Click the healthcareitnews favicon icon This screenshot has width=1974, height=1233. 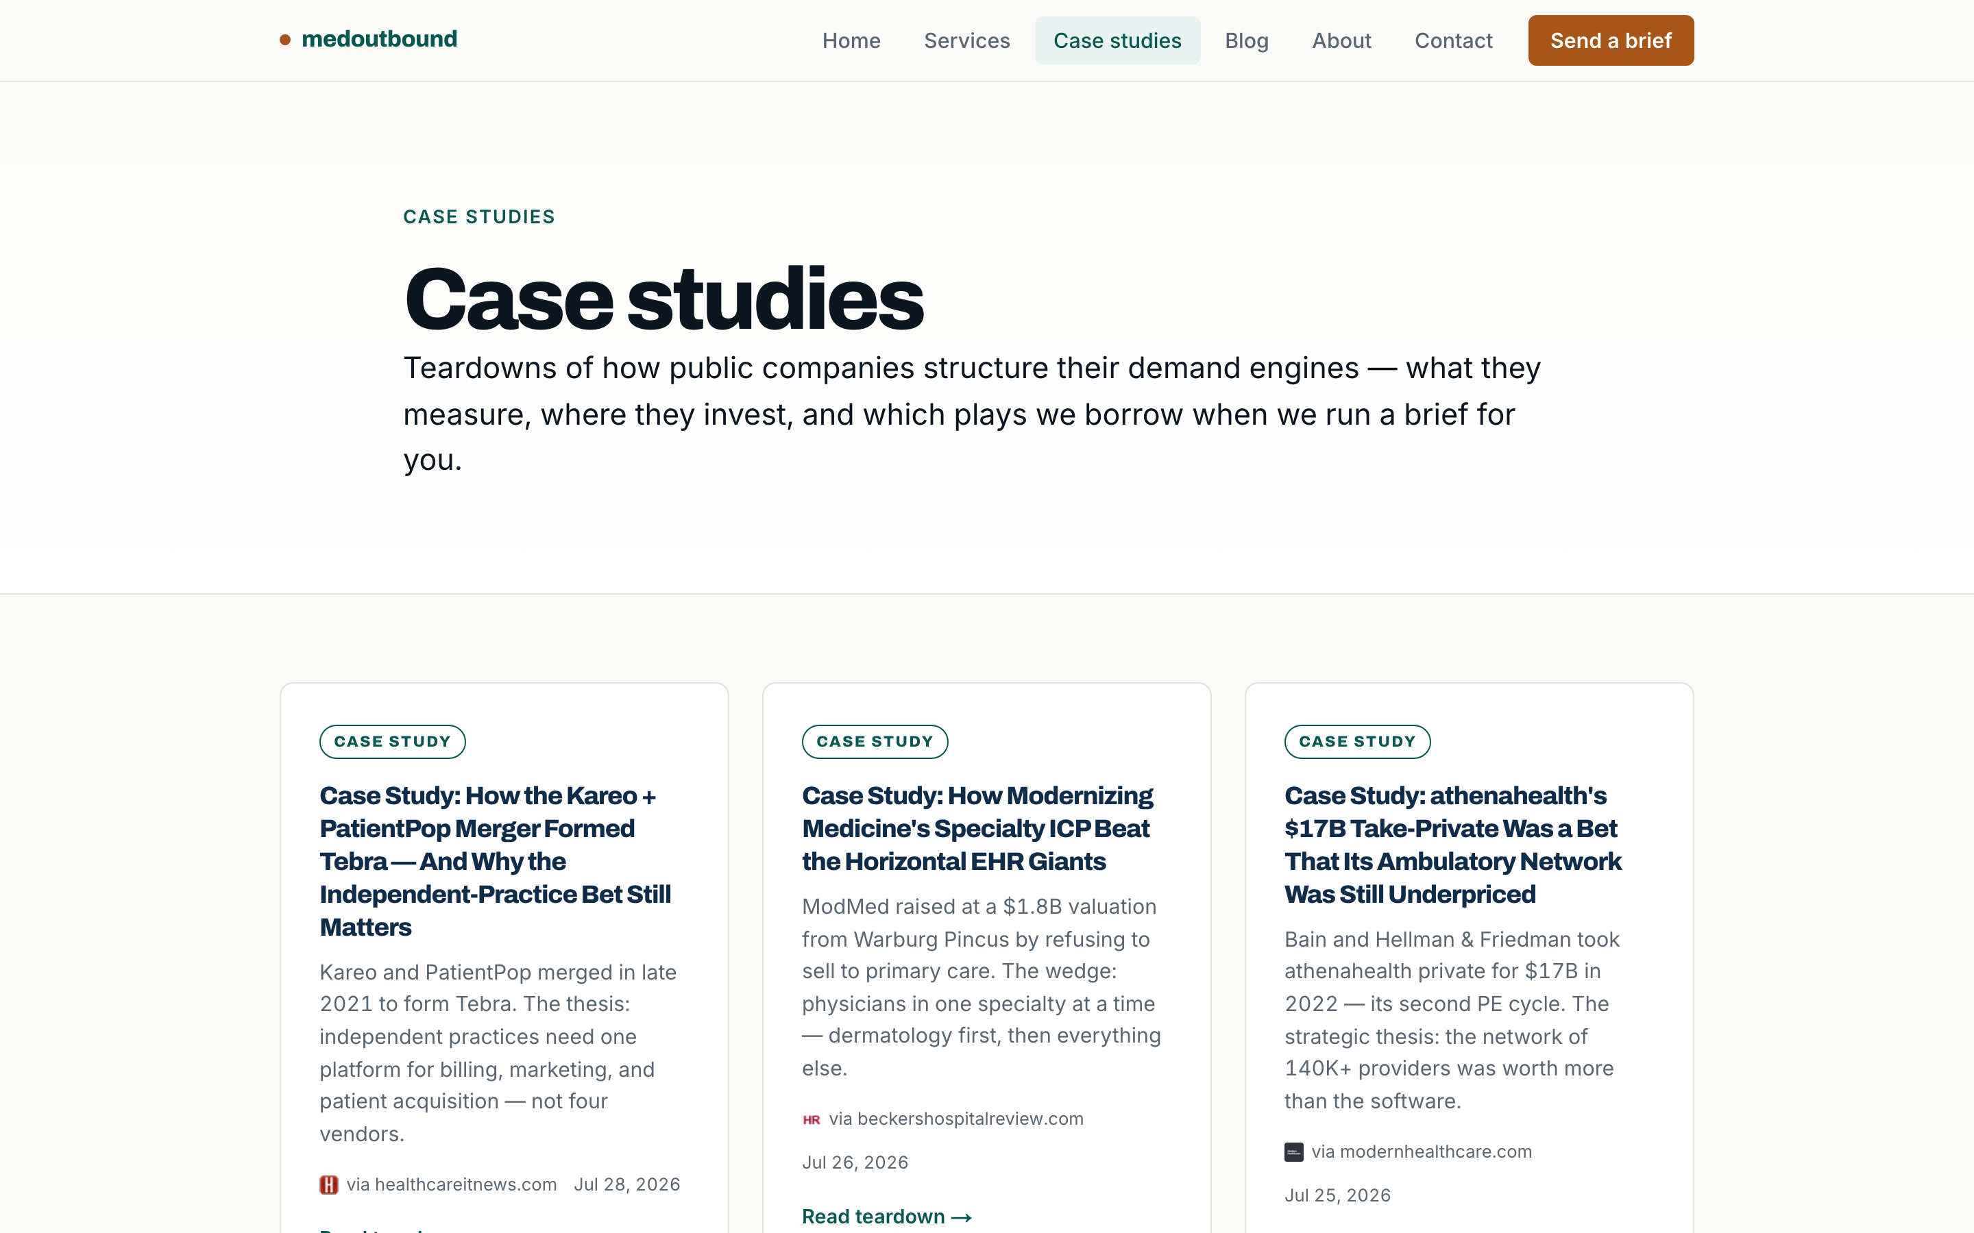click(329, 1185)
